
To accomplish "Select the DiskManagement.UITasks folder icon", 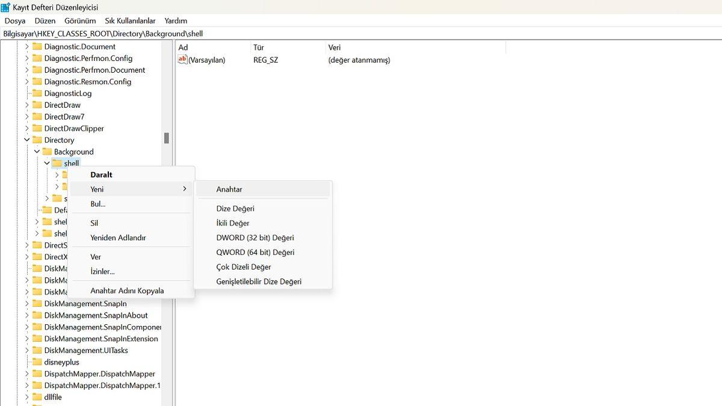I will pos(37,351).
